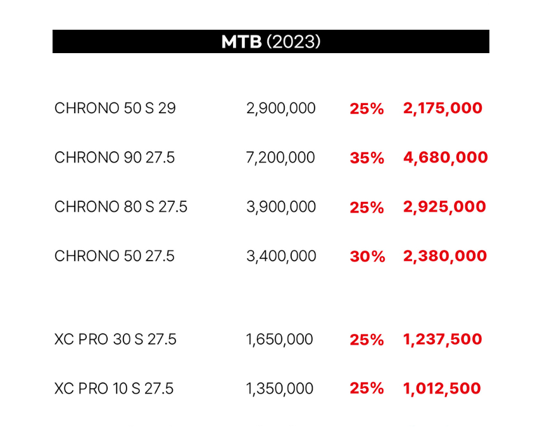Click the discounted price 2,175,000

pyautogui.click(x=443, y=108)
